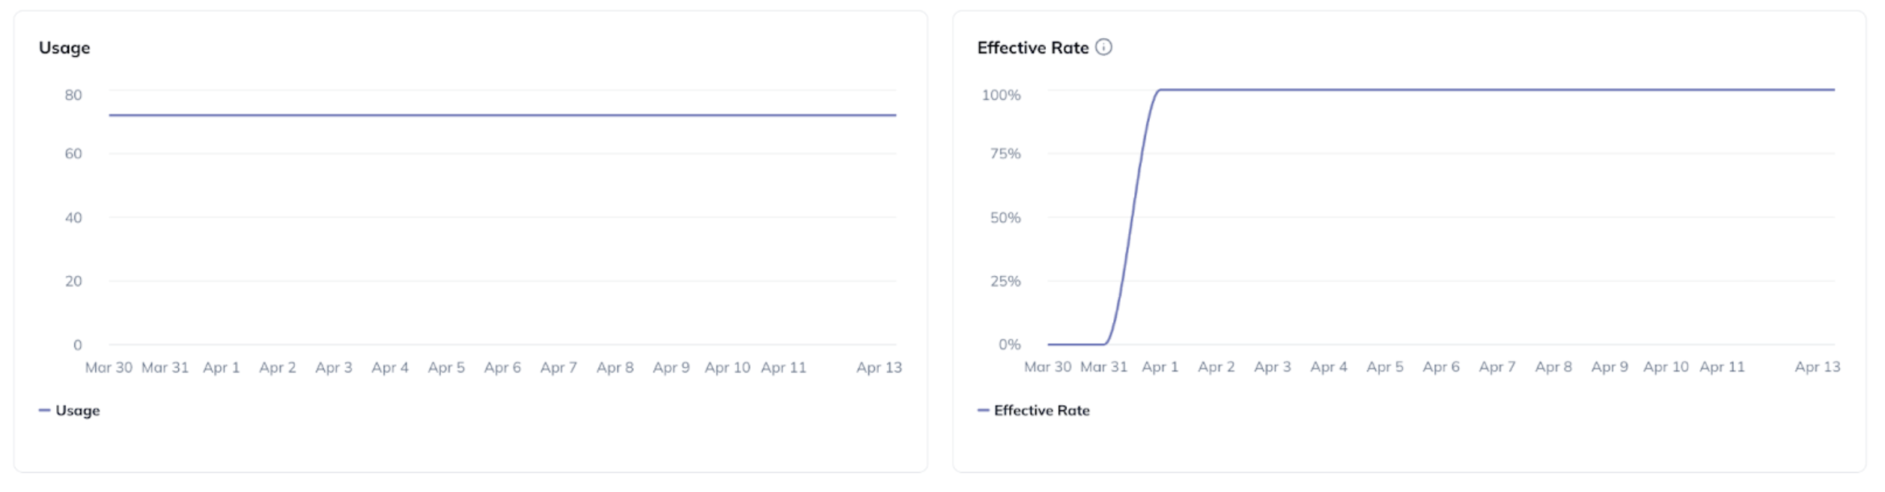Image resolution: width=1885 pixels, height=492 pixels.
Task: Click the 50% label on the rate axis
Action: point(1005,218)
